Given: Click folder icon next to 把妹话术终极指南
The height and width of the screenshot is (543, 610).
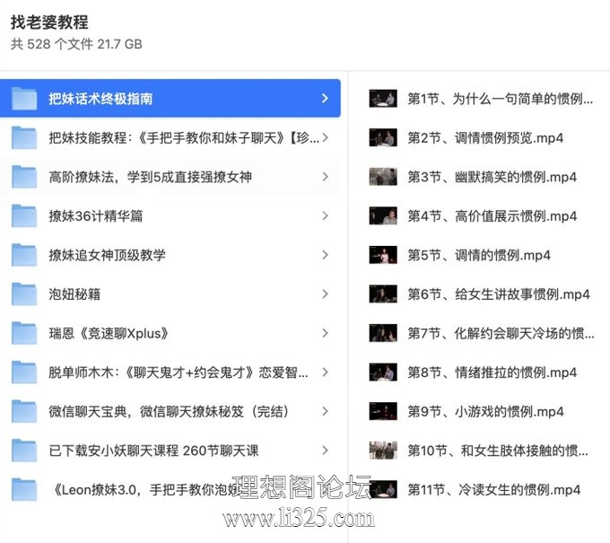Looking at the screenshot, I should coord(24,99).
